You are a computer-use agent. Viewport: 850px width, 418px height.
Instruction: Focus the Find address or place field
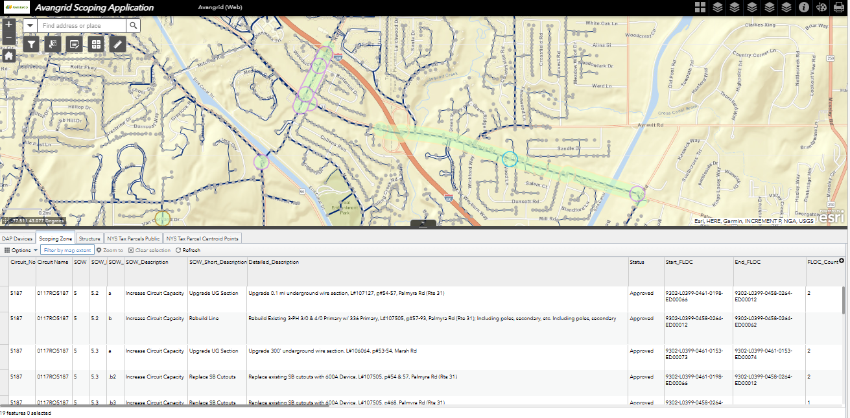point(82,25)
